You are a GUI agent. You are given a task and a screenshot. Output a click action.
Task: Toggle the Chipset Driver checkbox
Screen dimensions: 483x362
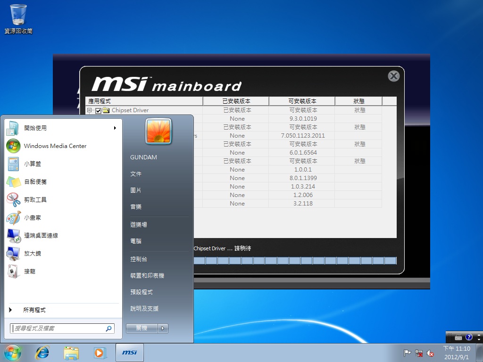(x=98, y=110)
